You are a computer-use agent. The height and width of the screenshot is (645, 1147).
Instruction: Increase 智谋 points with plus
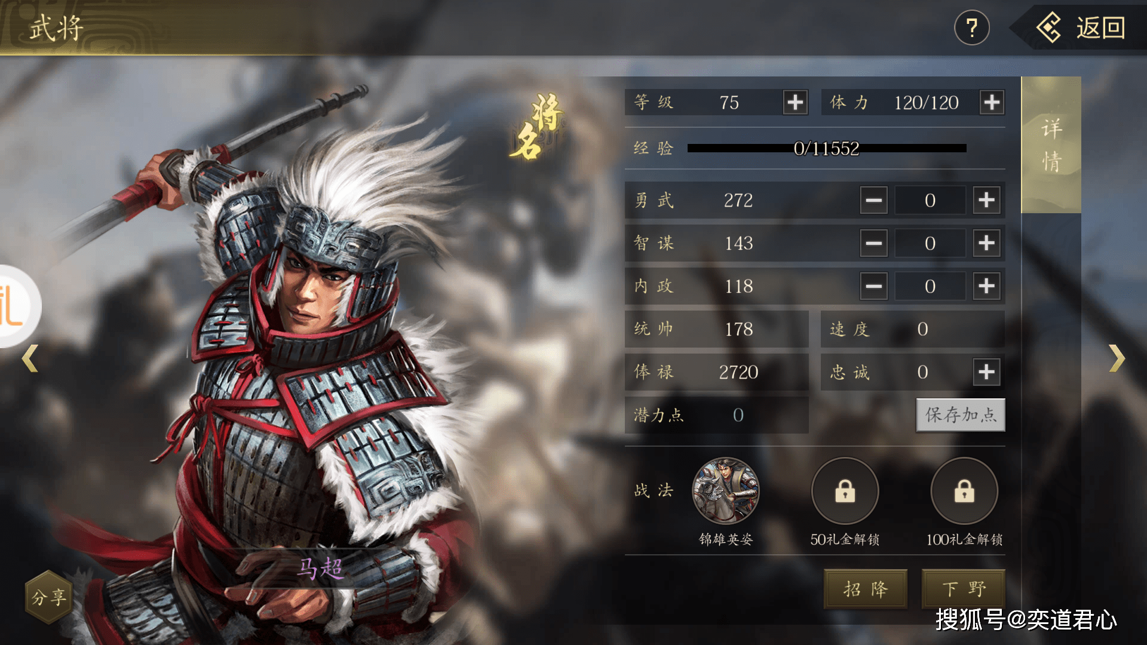986,243
